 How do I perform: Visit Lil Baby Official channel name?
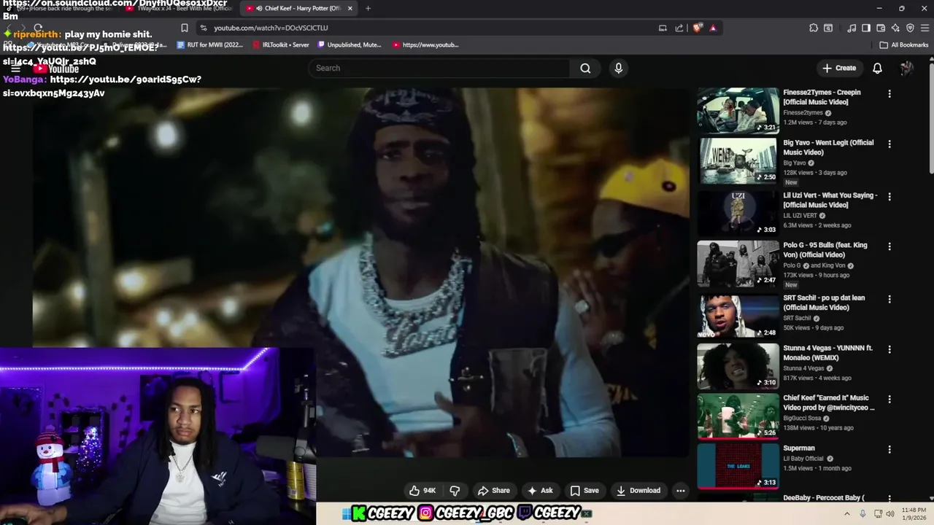[803, 459]
